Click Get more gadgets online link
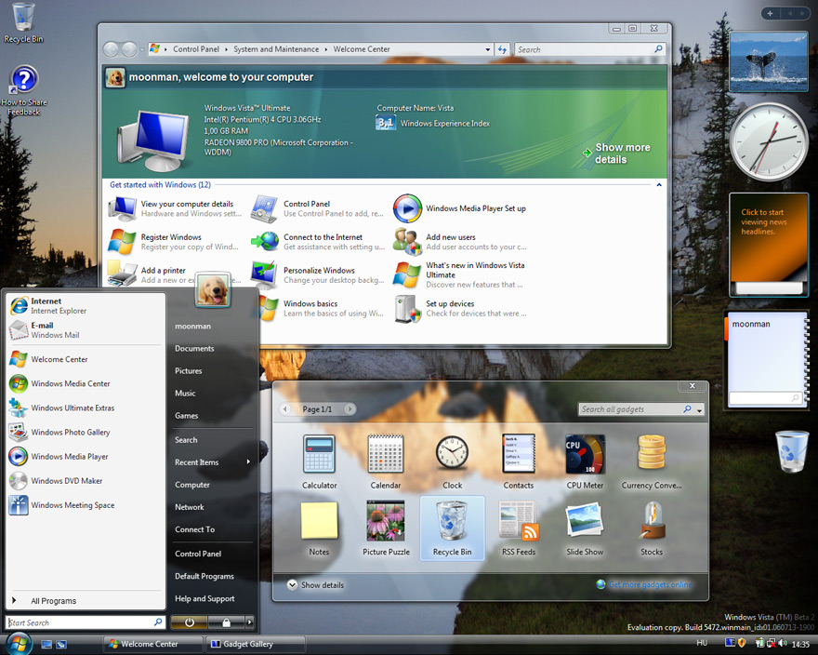818x655 pixels. pyautogui.click(x=644, y=584)
